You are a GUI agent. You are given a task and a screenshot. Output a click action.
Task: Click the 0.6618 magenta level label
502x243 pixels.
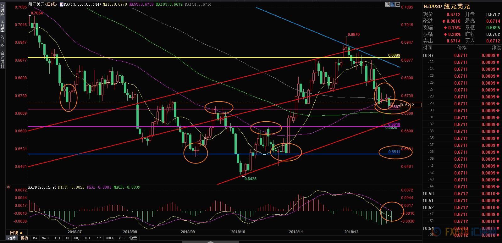point(394,124)
